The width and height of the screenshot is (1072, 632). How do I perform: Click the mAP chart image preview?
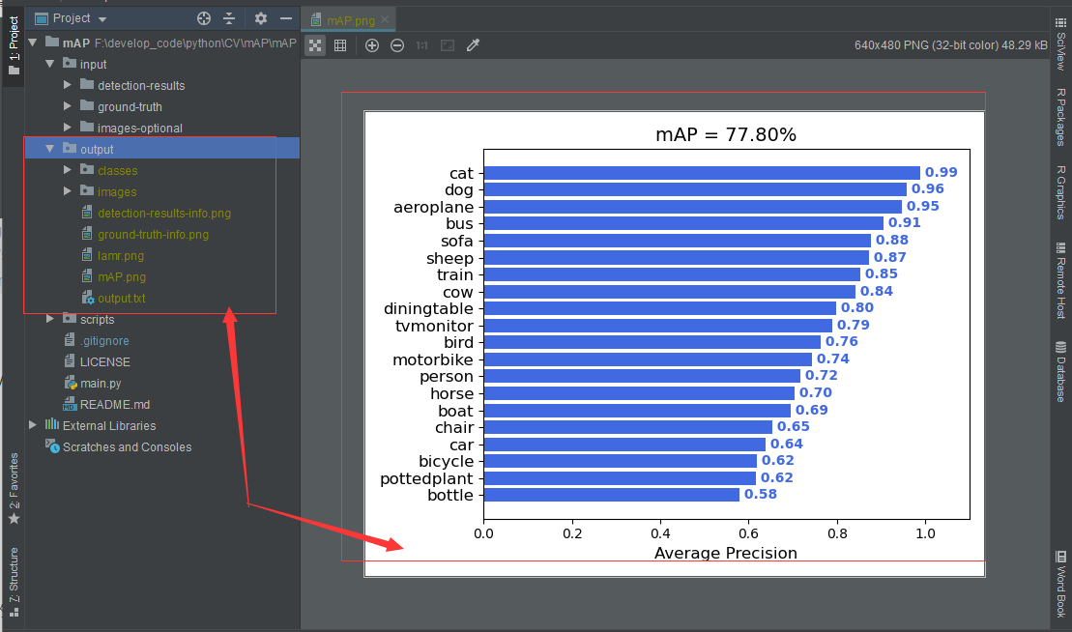[x=675, y=344]
